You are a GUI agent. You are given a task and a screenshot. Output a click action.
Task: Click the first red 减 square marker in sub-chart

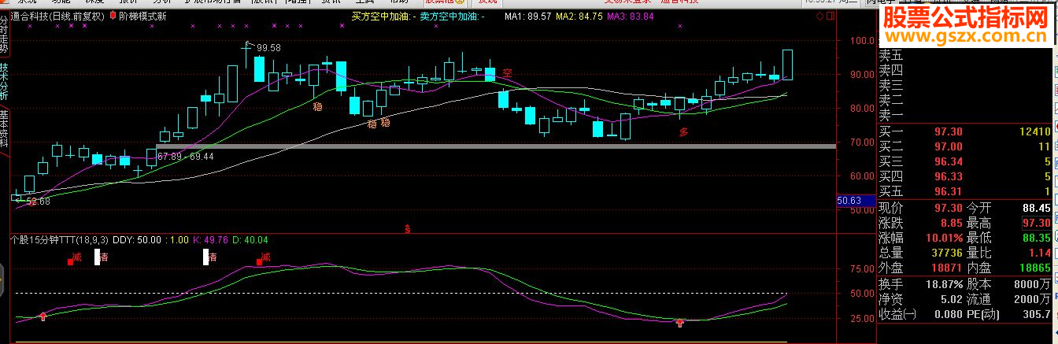click(x=70, y=261)
